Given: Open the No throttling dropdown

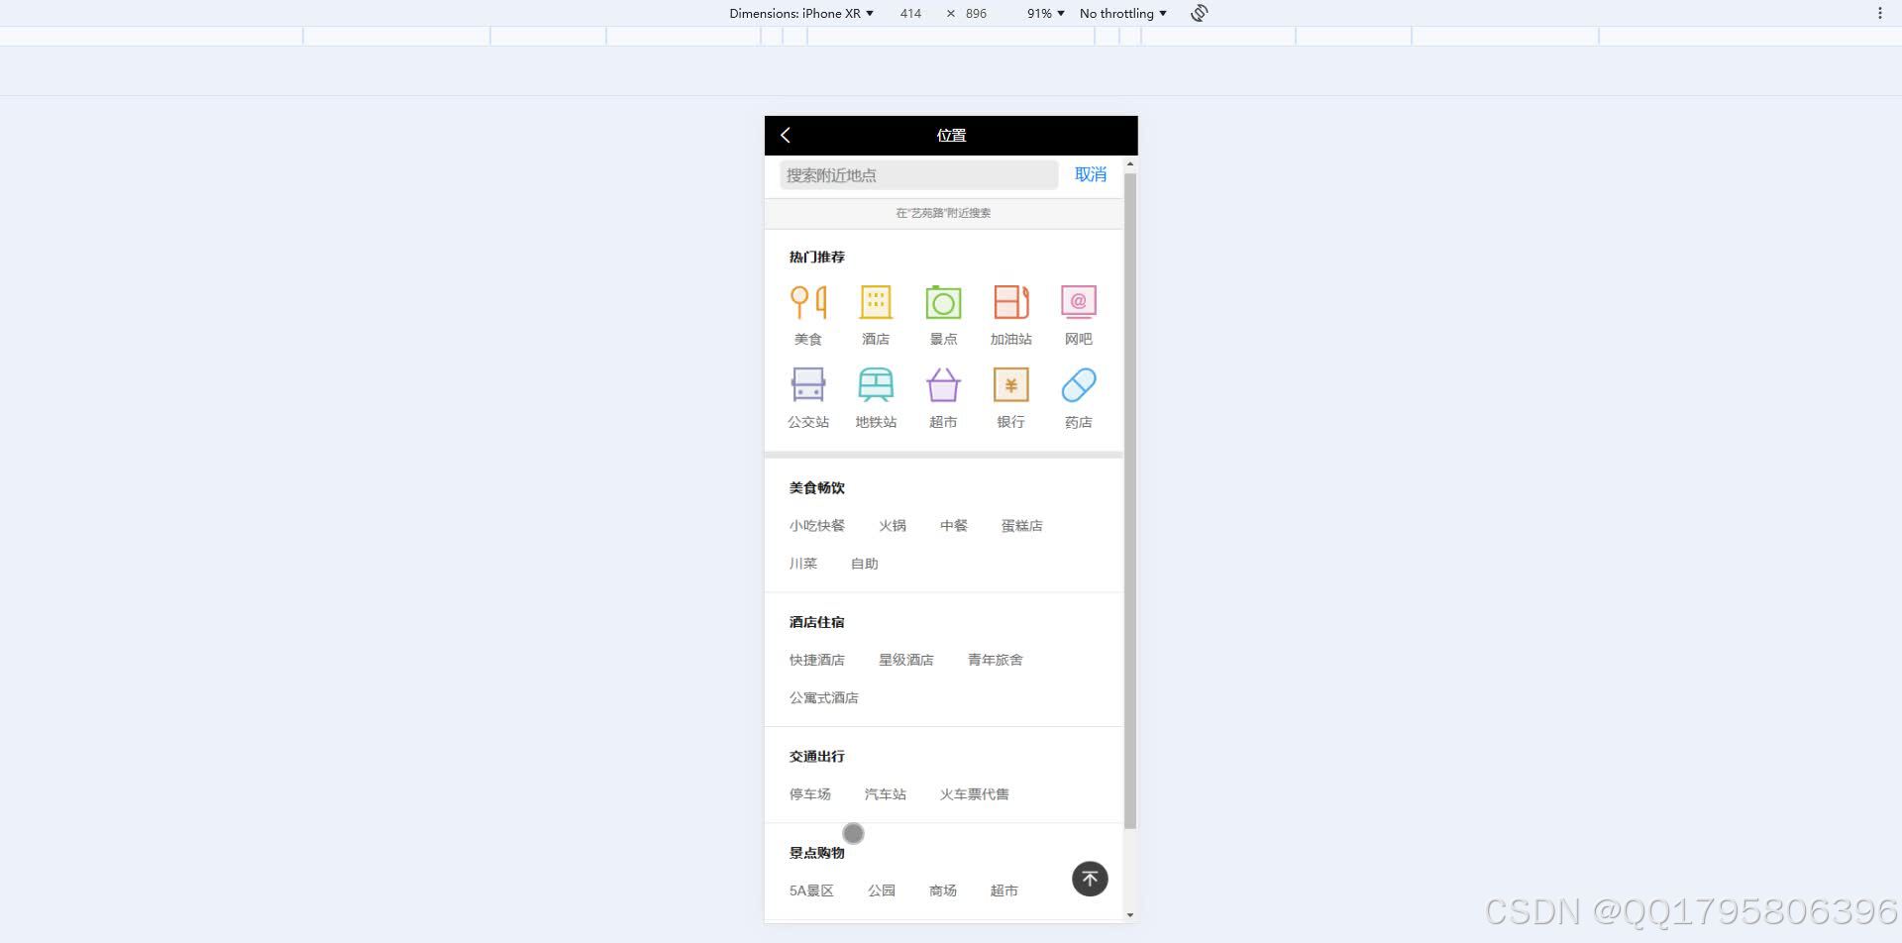Looking at the screenshot, I should pos(1122,13).
